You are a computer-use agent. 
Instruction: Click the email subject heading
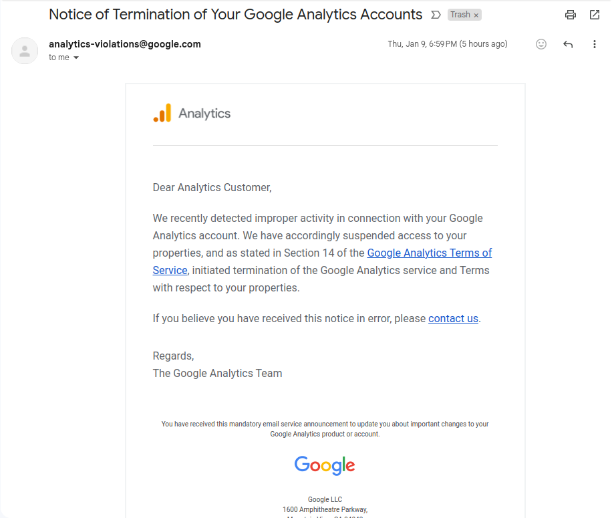[x=235, y=15]
